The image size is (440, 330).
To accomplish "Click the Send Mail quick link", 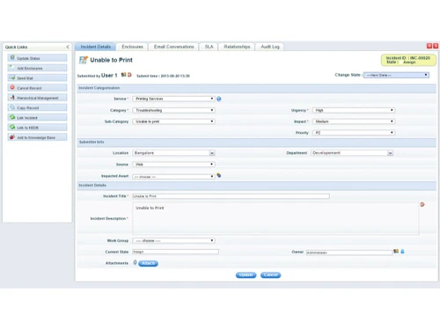I will click(37, 78).
